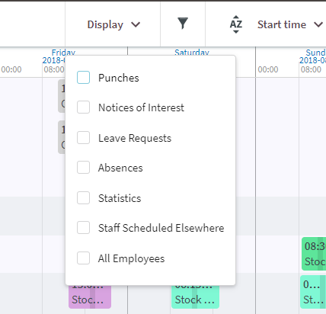The image size is (326, 314).
Task: Select the teal St... shift on Sunday
Action: [313, 292]
